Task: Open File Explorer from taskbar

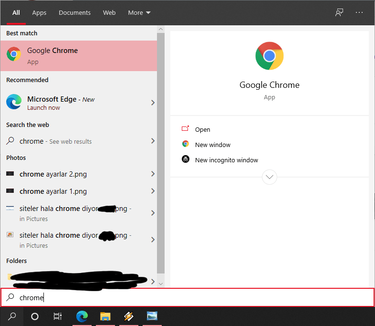Action: [x=105, y=316]
